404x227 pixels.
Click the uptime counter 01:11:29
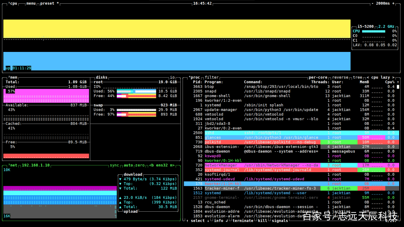coord(22,68)
